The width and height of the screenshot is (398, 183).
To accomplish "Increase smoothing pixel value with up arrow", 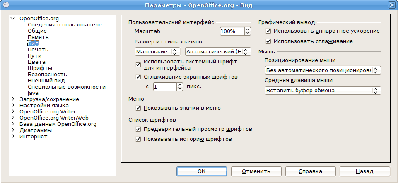I will [179, 85].
